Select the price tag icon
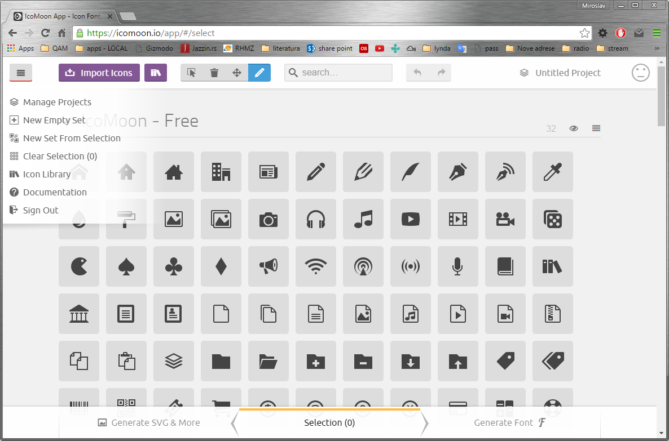This screenshot has width=669, height=441. (x=505, y=361)
